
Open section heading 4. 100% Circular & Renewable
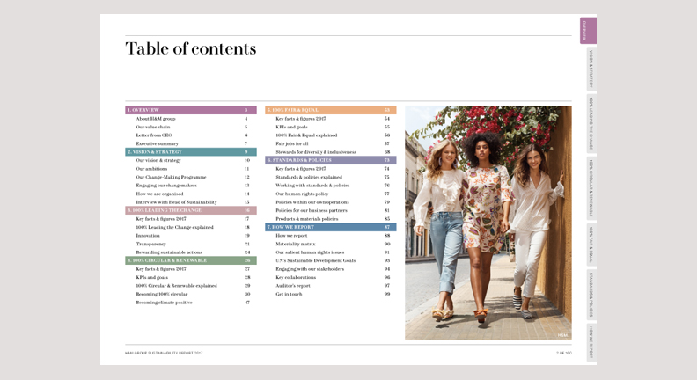(x=191, y=260)
